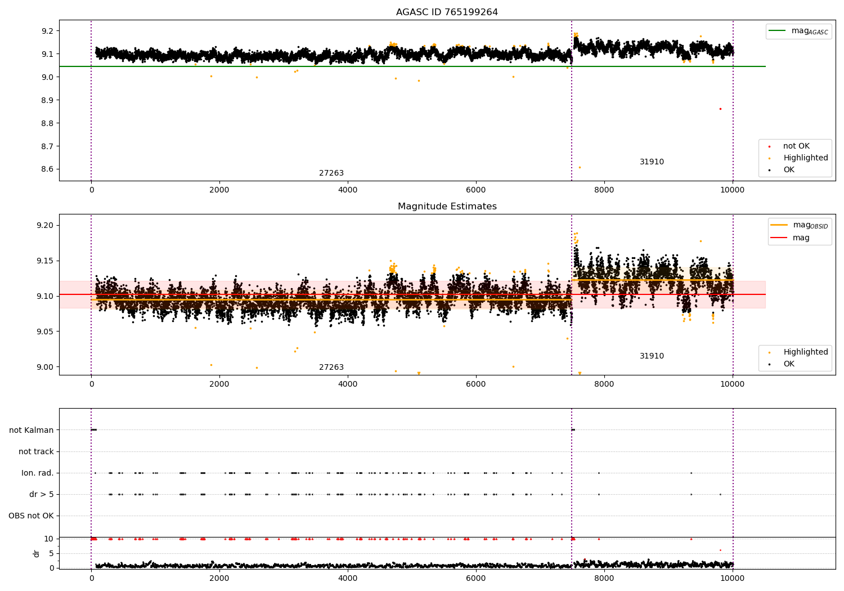Click the green mag AGASC legend entry

point(798,31)
